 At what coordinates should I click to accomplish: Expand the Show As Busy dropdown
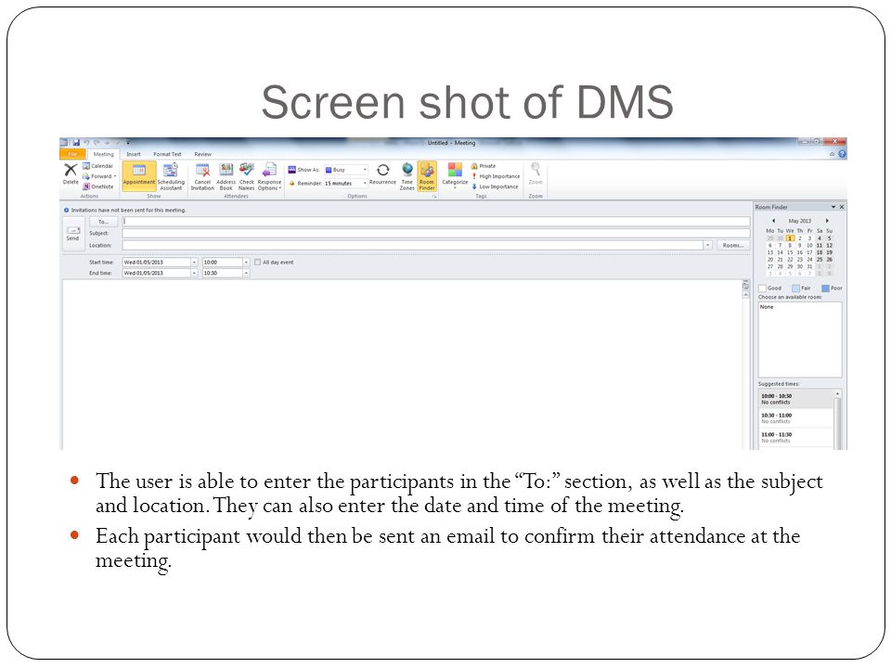tap(365, 170)
